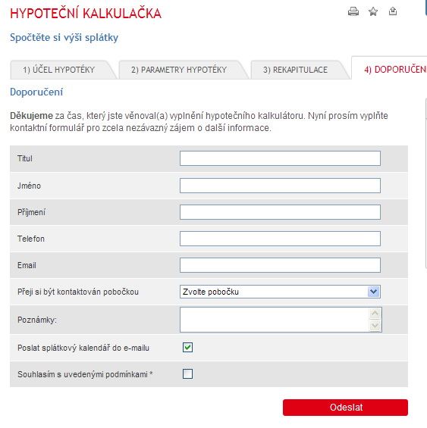This screenshot has height=428, width=427.
Task: Click the Poznámky scroll up arrow
Action: point(375,313)
